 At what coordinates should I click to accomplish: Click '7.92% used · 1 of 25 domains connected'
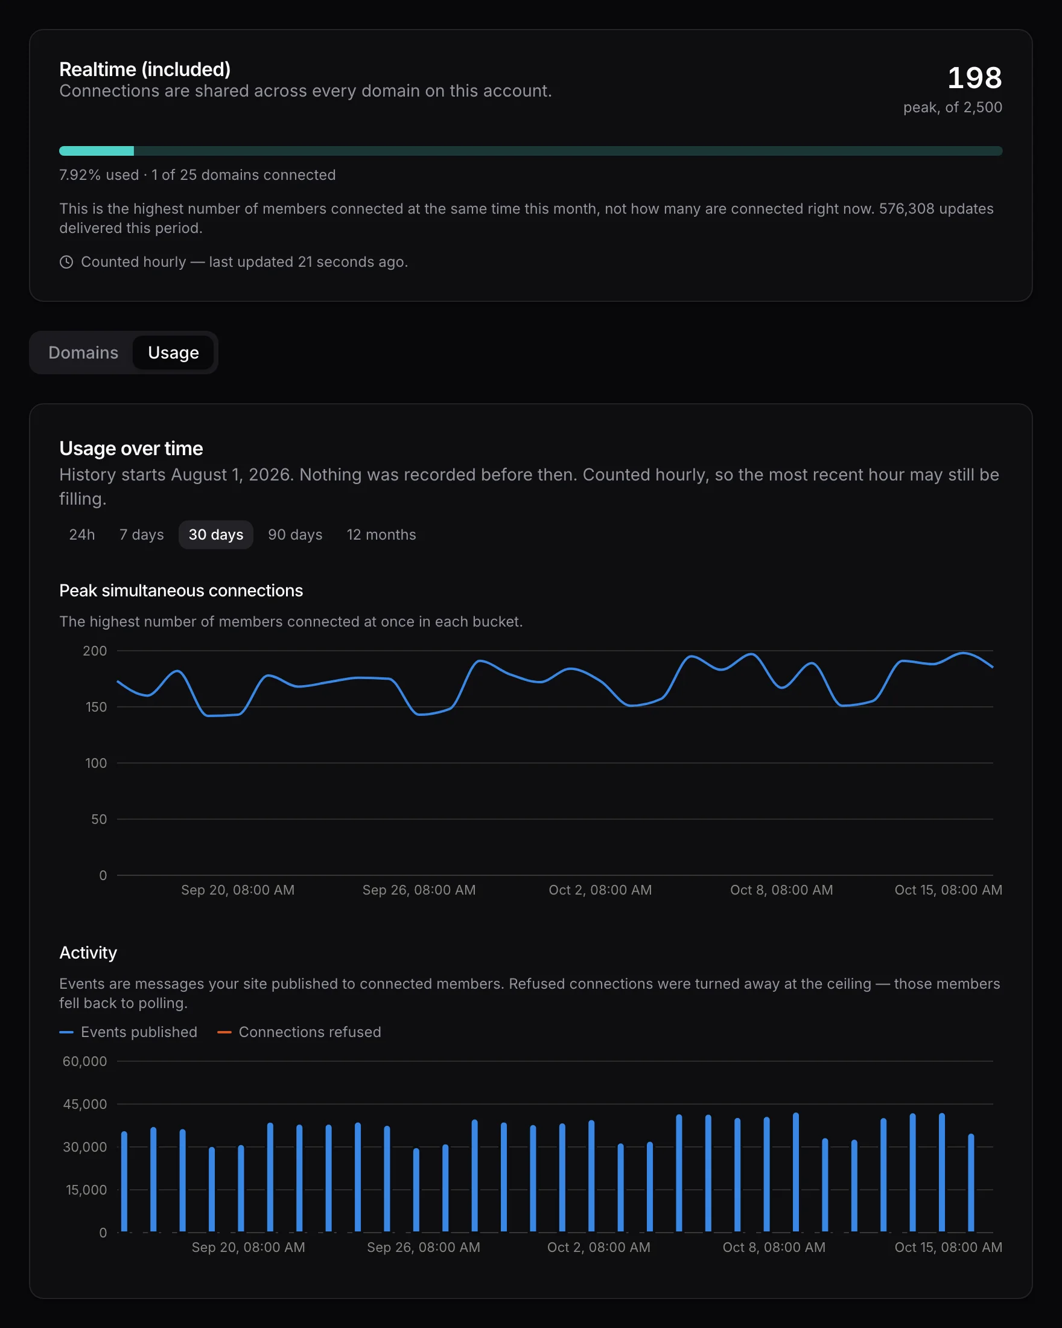pyautogui.click(x=198, y=175)
